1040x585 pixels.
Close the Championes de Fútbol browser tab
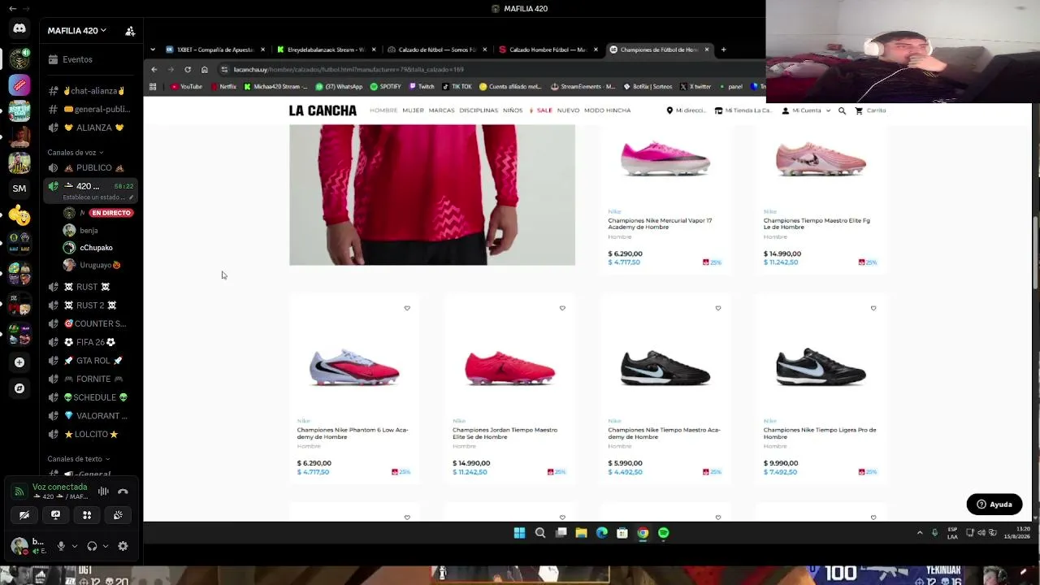(x=707, y=50)
